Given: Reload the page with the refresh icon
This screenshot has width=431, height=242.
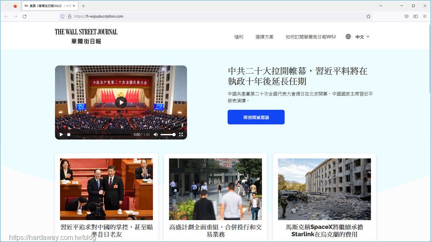Looking at the screenshot, I should (x=24, y=16).
